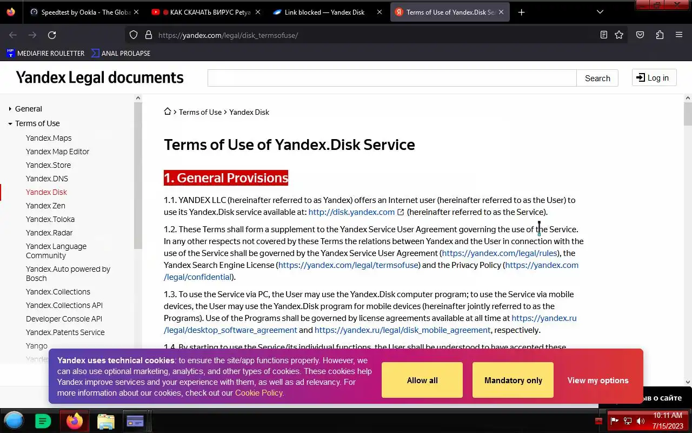Open the green notes app on taskbar
692x433 pixels.
point(43,421)
